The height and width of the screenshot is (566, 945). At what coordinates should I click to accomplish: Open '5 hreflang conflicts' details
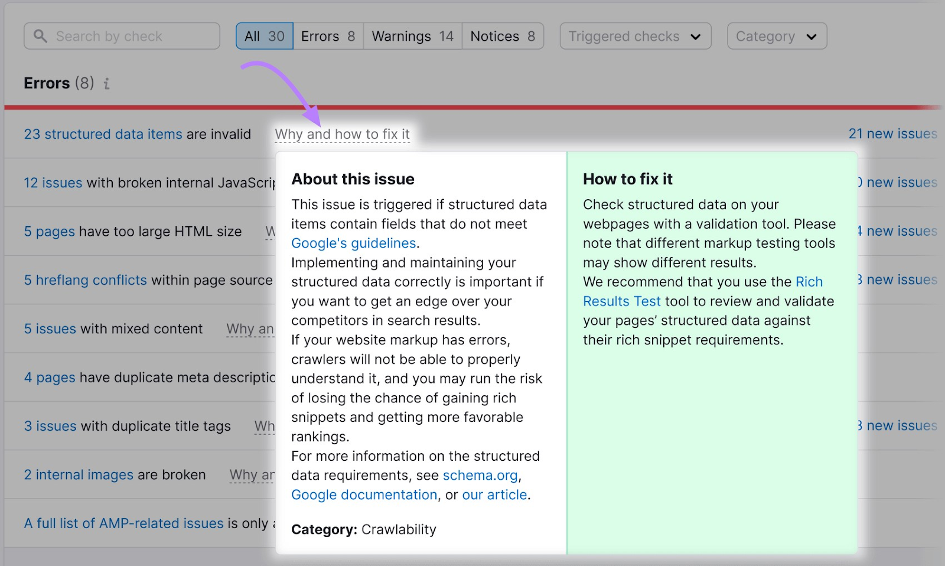(85, 280)
